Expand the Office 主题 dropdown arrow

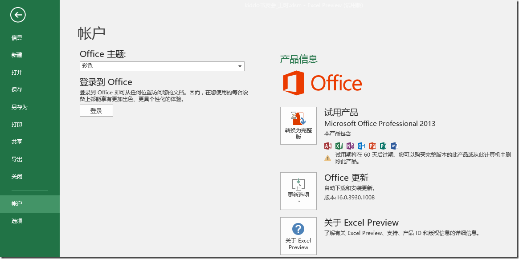(x=240, y=66)
